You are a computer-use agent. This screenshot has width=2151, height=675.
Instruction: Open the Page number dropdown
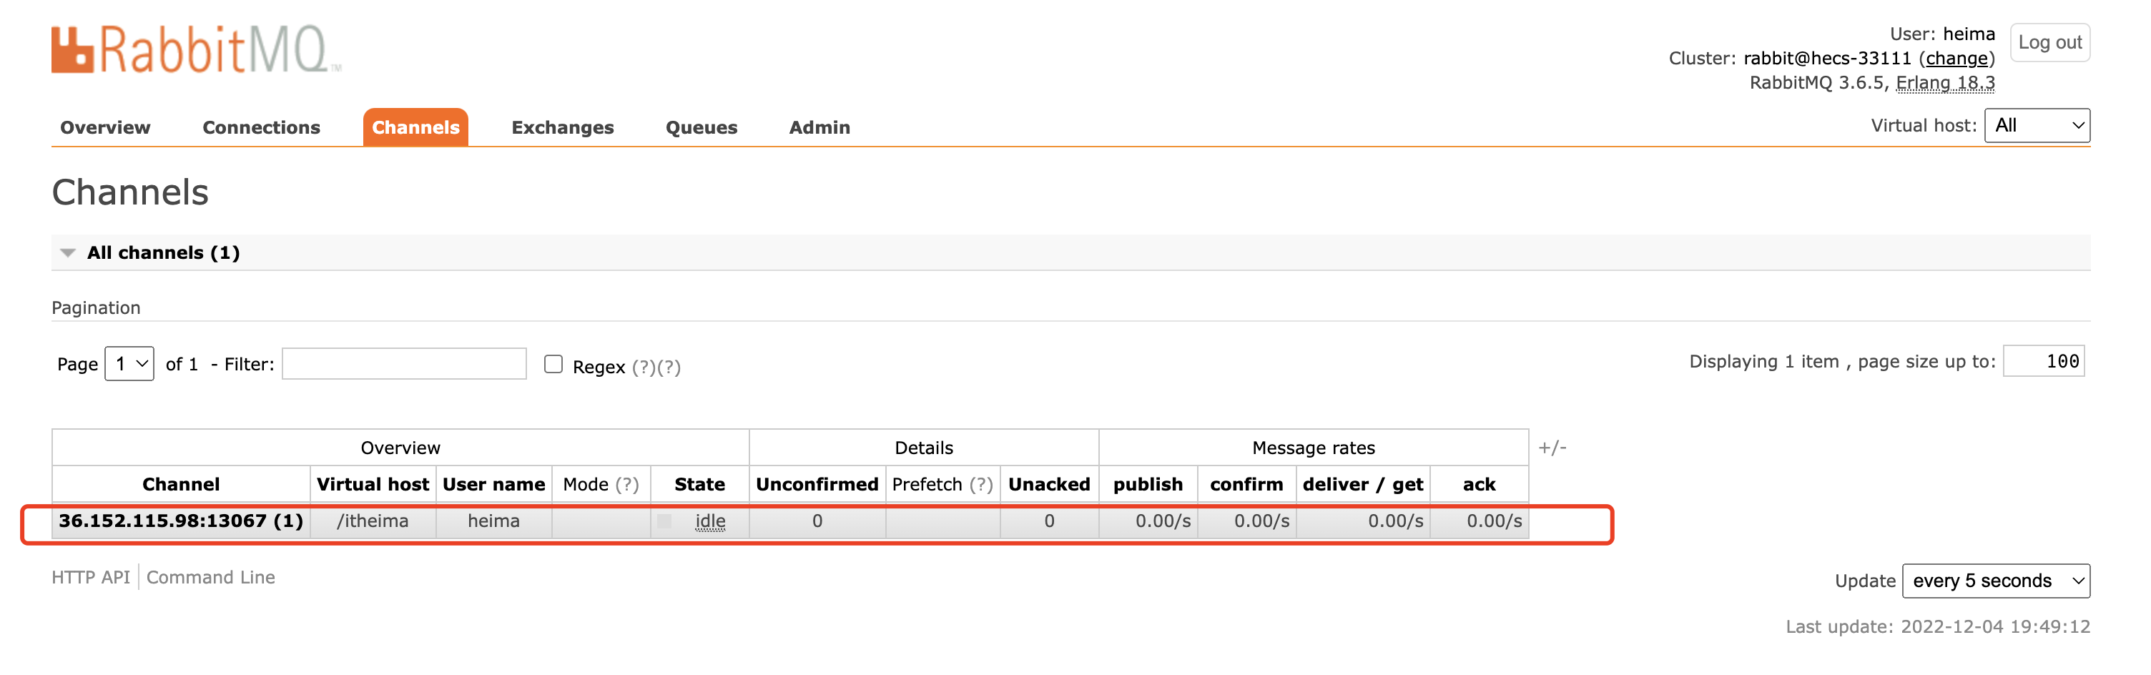(x=129, y=364)
